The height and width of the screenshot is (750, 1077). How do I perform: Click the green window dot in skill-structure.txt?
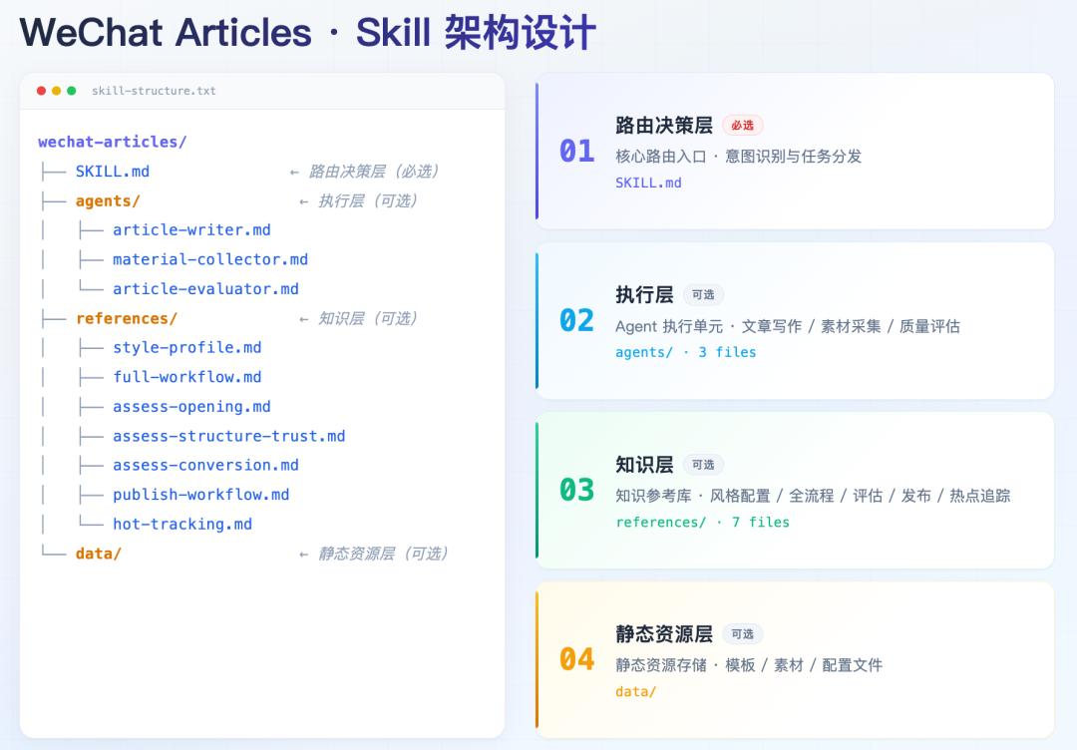click(72, 91)
